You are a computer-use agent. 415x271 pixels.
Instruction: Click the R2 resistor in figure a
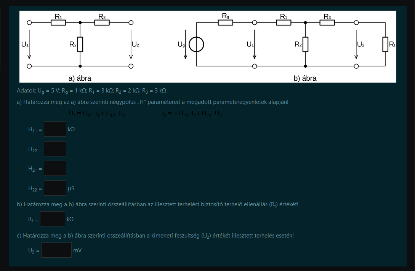[x=80, y=45]
